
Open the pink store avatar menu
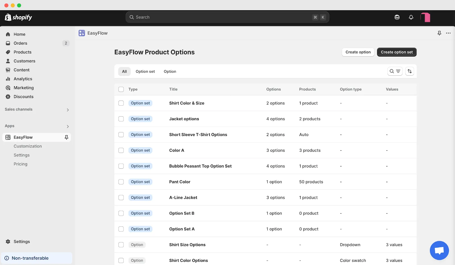(x=425, y=17)
